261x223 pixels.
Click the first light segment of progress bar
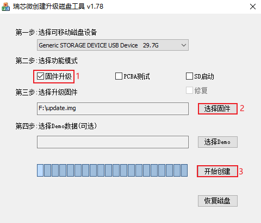click(x=40, y=170)
